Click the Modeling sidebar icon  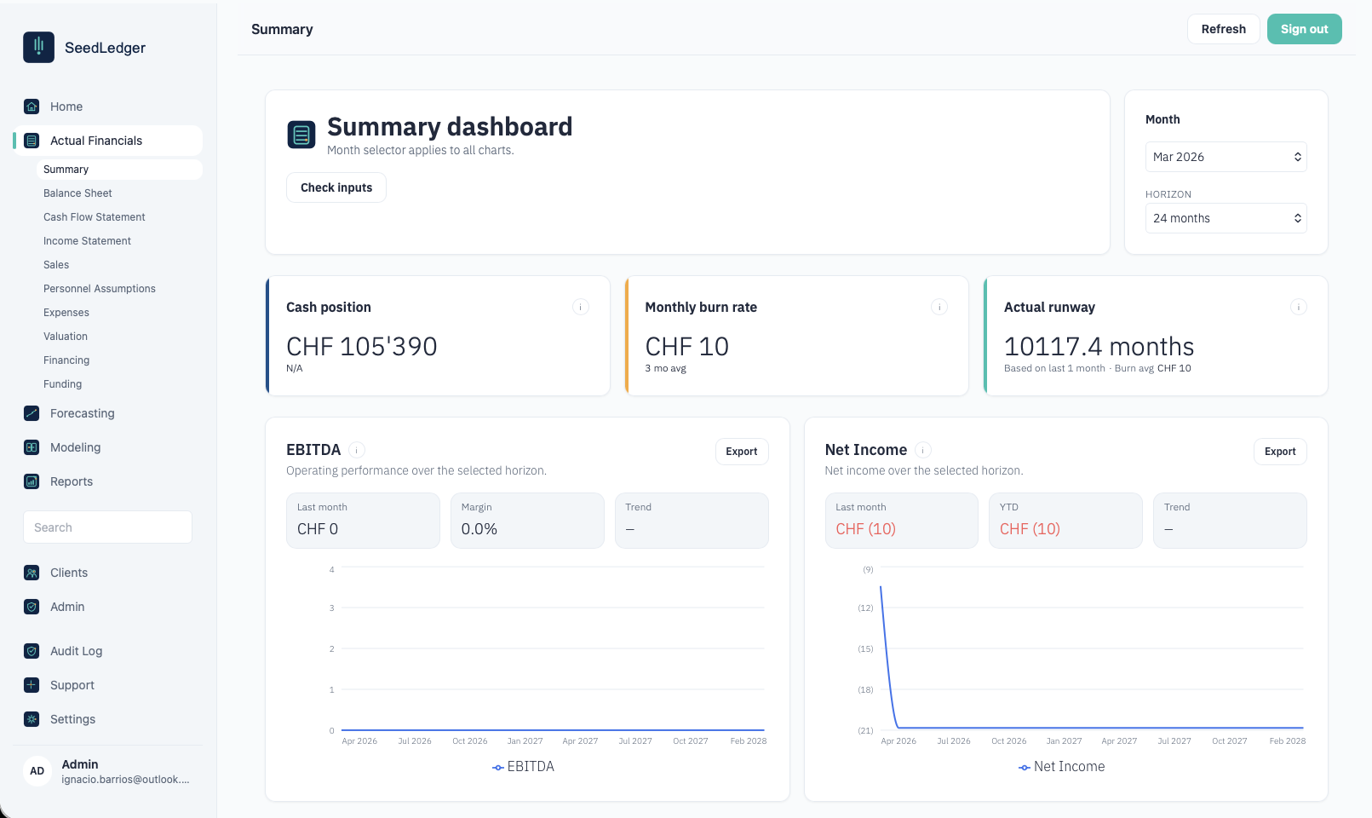32,447
